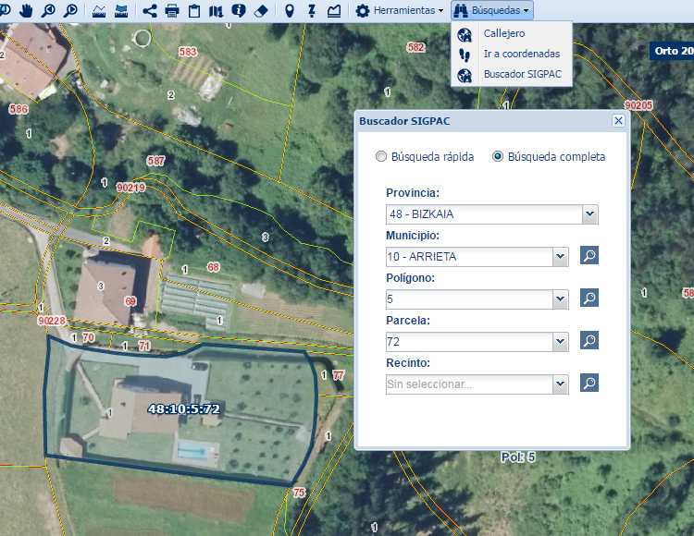This screenshot has height=536, width=694.
Task: Click the search magnifier next to Parcela
Action: (589, 340)
